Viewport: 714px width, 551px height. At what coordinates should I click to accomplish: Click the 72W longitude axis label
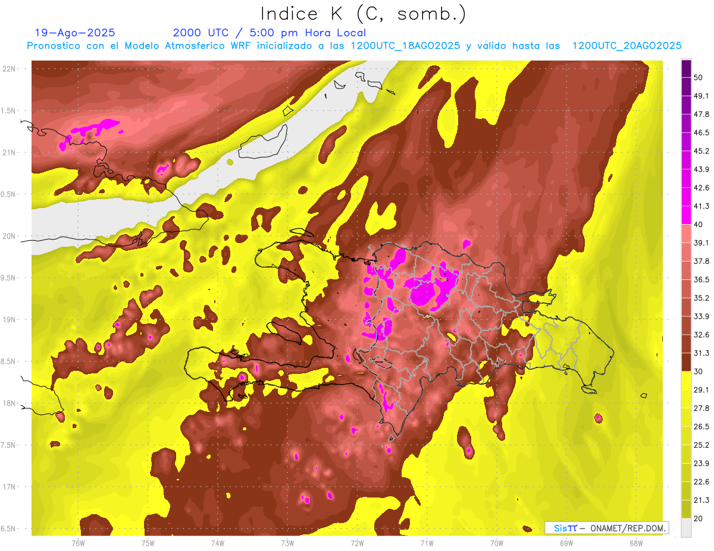click(x=357, y=543)
